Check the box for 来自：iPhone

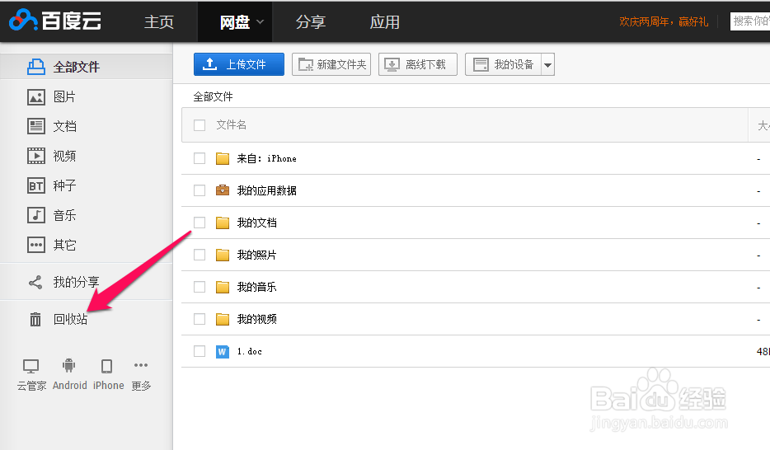[200, 158]
